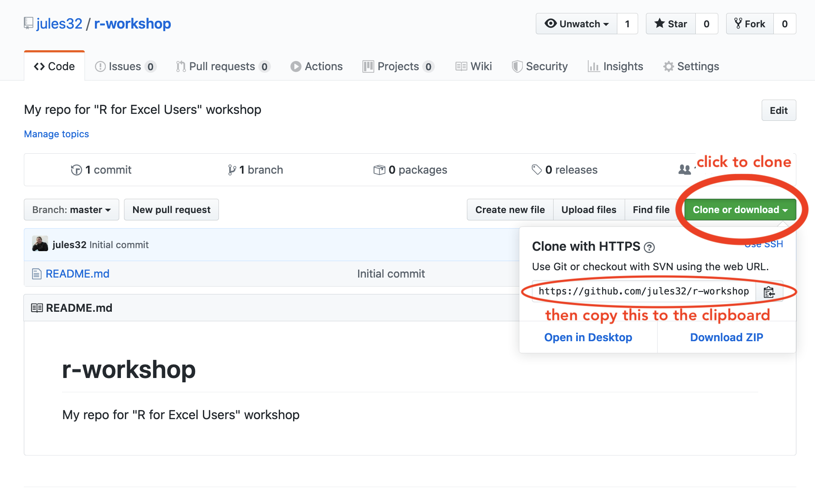Open the Projects tab
The height and width of the screenshot is (504, 815).
click(398, 66)
